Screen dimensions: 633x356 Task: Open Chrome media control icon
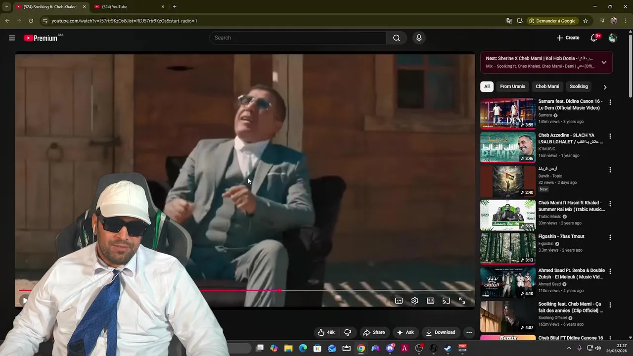(x=602, y=21)
